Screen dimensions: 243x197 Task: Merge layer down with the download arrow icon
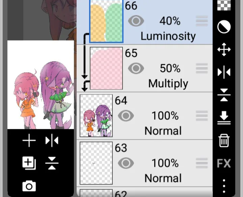click(224, 118)
